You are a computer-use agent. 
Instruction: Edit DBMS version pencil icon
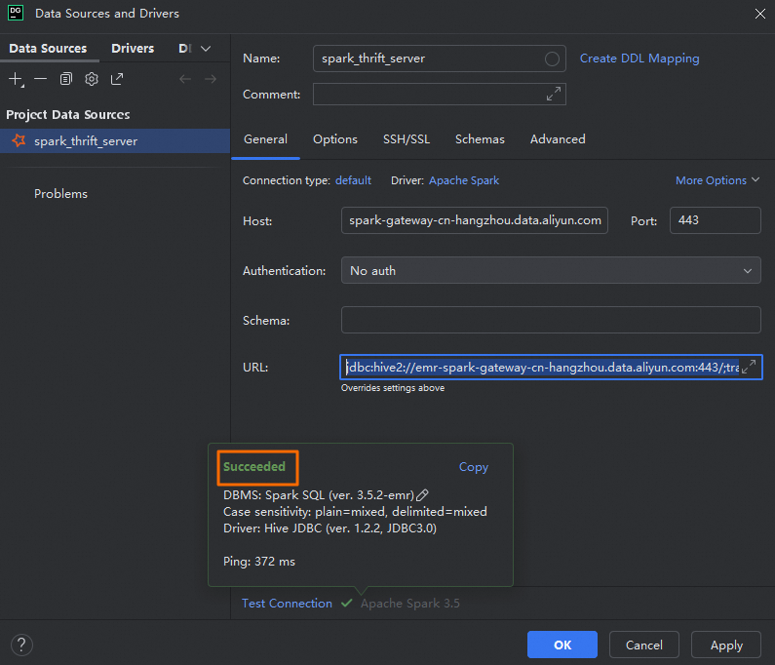click(422, 495)
